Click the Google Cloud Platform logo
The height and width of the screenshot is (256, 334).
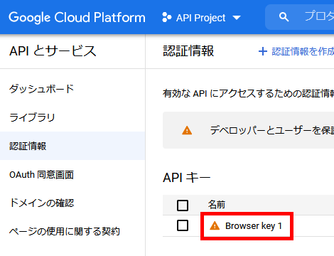click(77, 18)
